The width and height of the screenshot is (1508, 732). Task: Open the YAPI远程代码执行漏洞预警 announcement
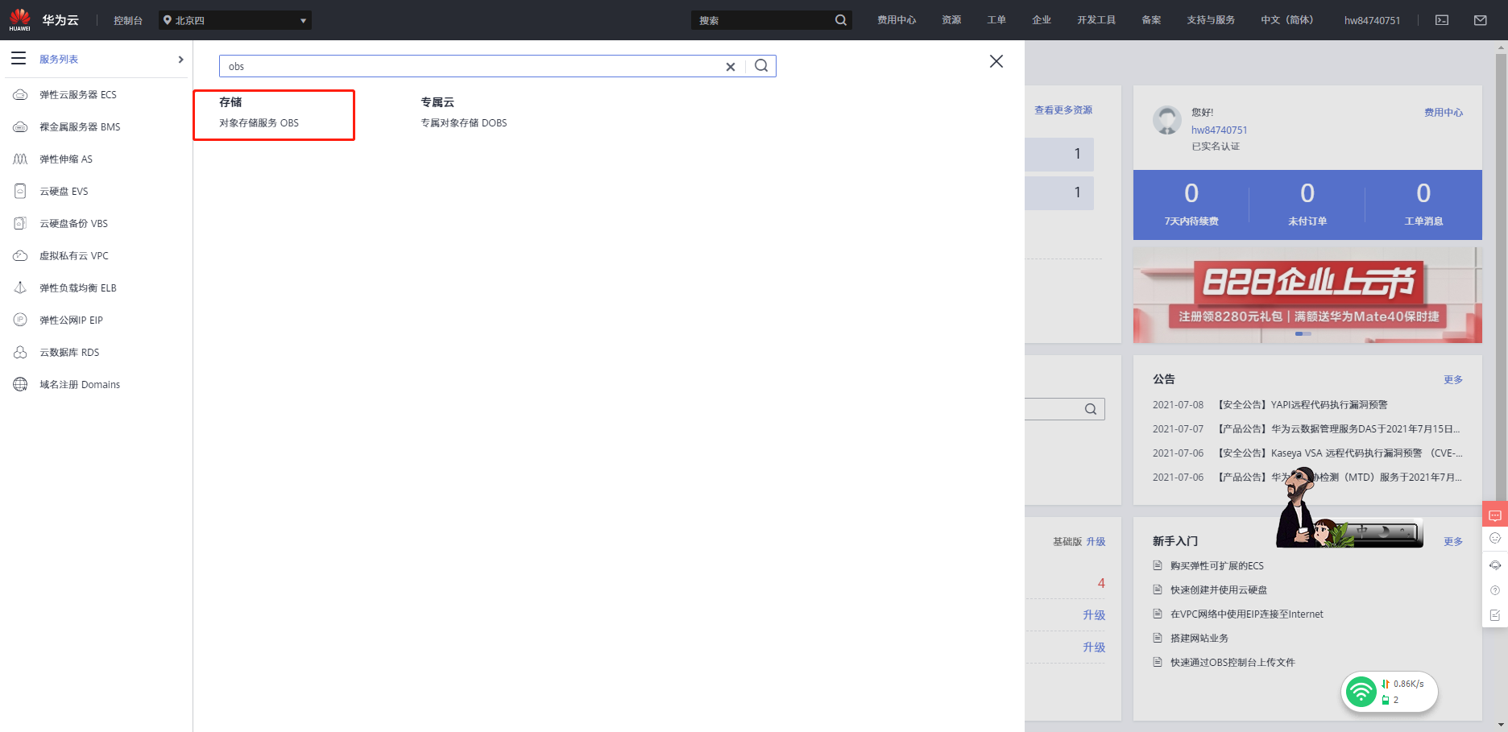(x=1302, y=405)
